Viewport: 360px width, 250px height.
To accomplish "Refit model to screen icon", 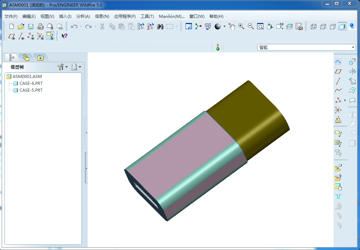I will pos(260,26).
